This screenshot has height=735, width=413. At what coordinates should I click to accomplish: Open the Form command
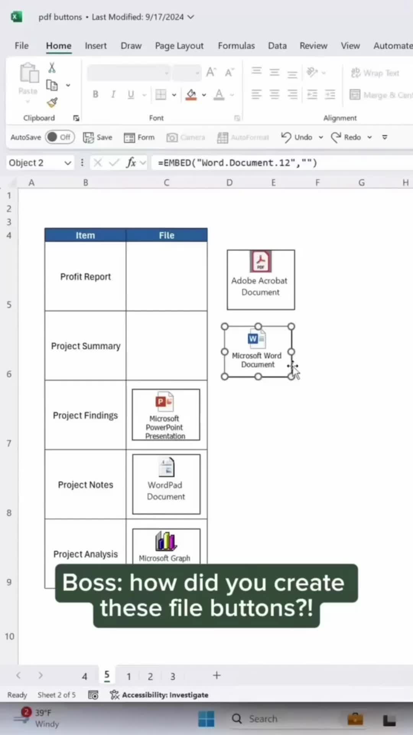(139, 137)
